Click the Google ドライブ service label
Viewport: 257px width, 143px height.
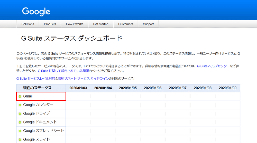click(x=36, y=113)
